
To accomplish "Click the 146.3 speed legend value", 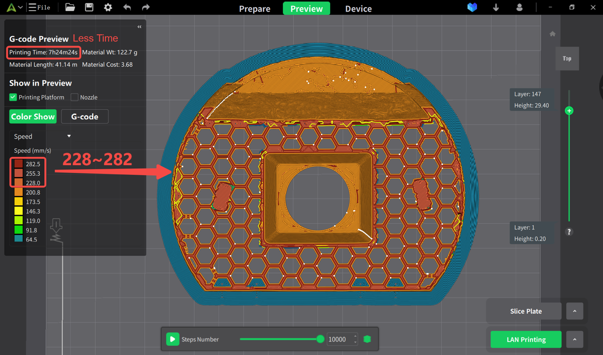I will 33,211.
